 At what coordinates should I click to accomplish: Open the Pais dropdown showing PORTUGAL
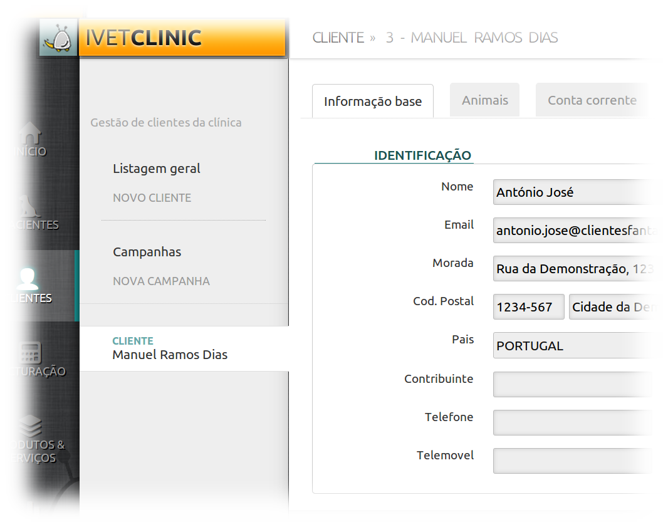coord(570,346)
